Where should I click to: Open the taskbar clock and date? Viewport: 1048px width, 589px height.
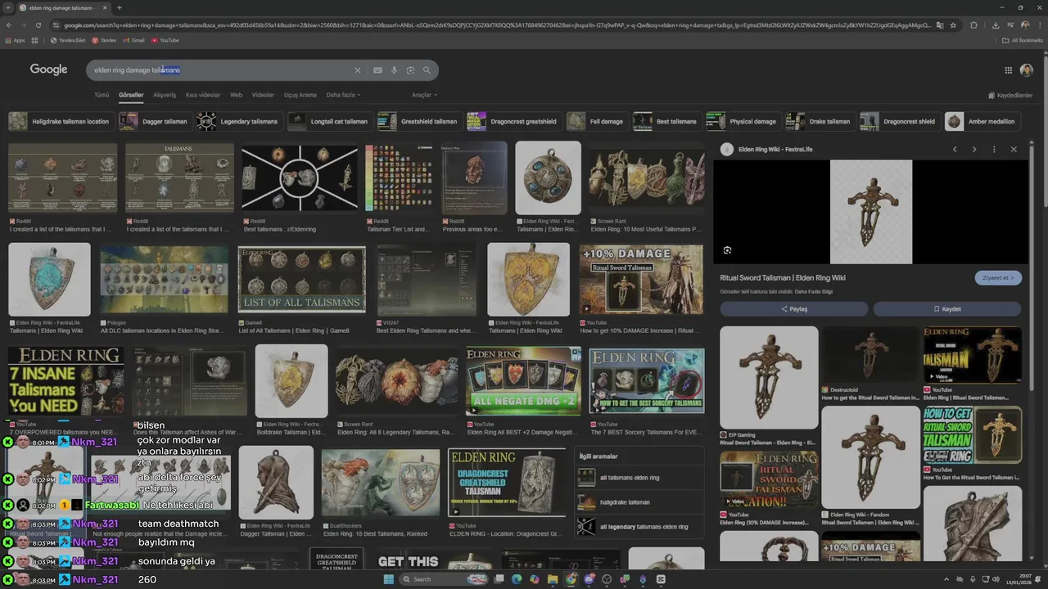coord(1019,579)
